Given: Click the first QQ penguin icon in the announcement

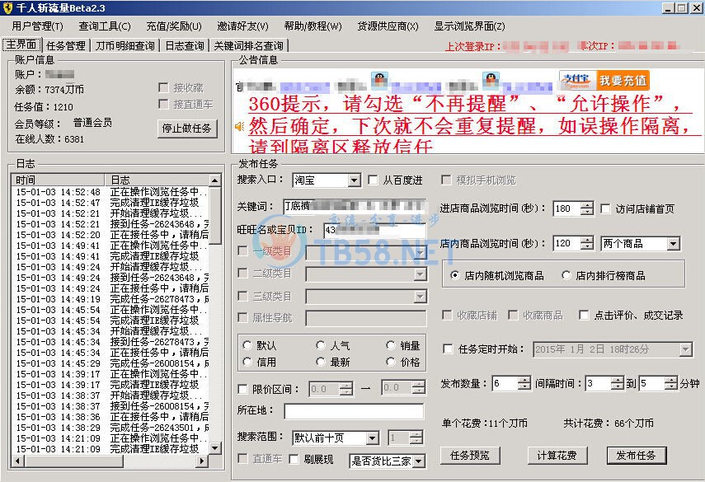Looking at the screenshot, I should (x=380, y=80).
